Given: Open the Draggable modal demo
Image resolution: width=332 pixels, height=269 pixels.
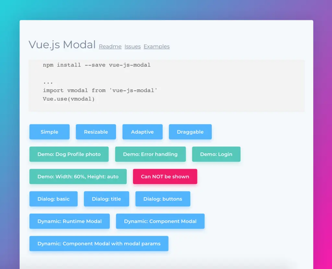Looking at the screenshot, I should coord(190,132).
